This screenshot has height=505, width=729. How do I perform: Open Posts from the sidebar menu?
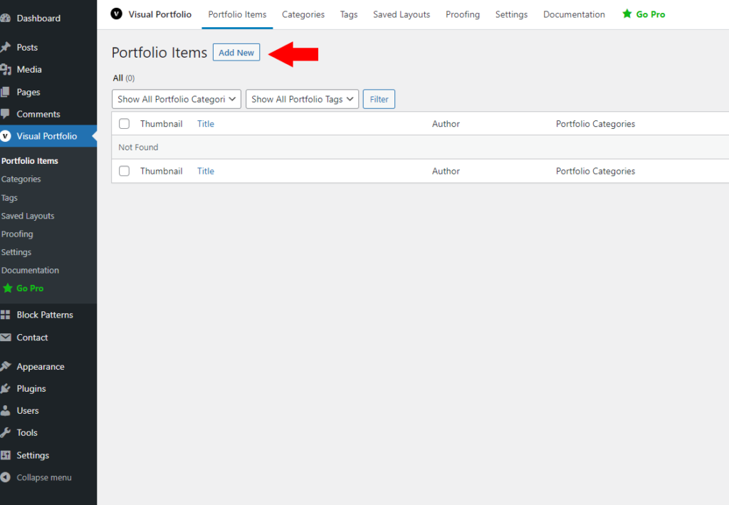point(27,47)
